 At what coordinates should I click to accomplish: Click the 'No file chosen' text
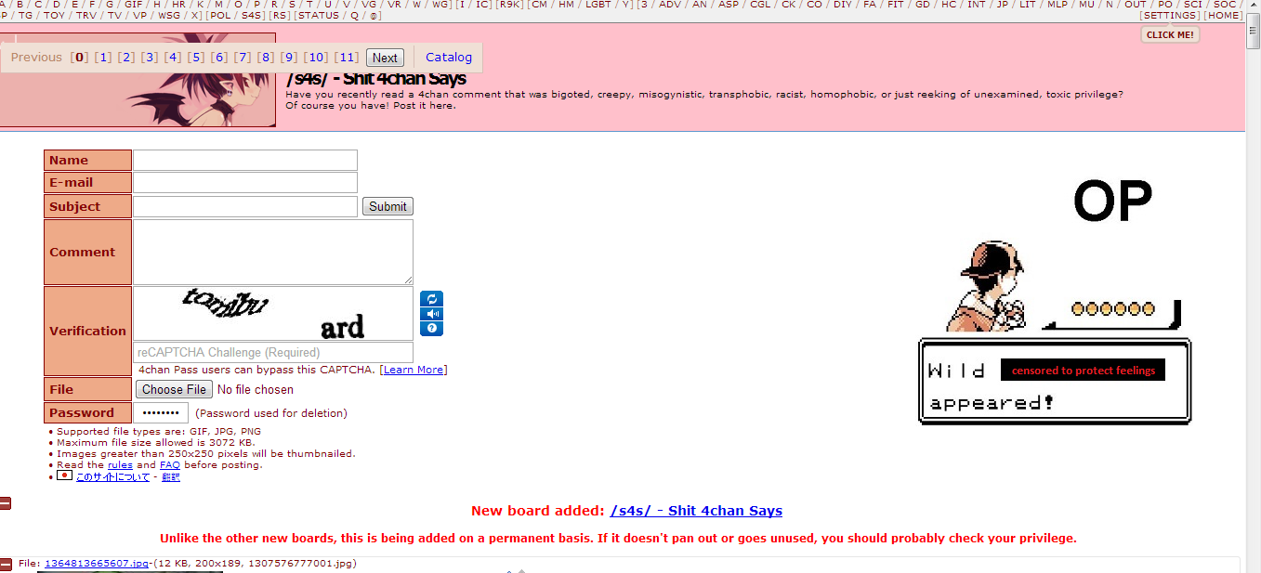coord(256,390)
